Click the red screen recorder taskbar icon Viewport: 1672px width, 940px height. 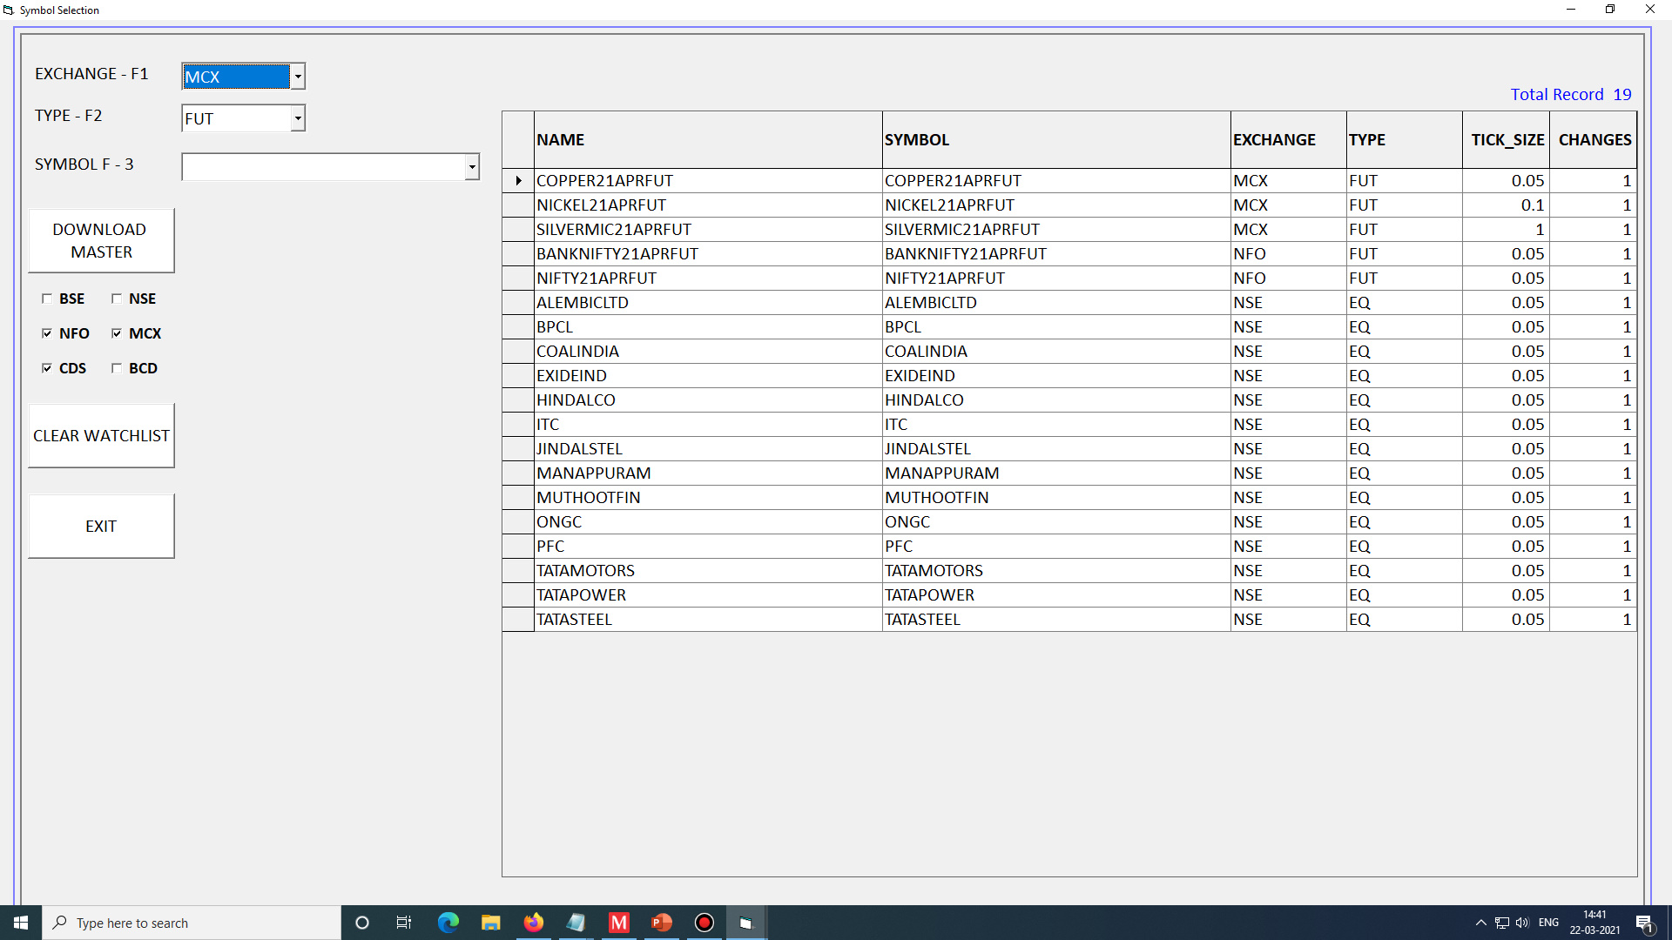704,923
